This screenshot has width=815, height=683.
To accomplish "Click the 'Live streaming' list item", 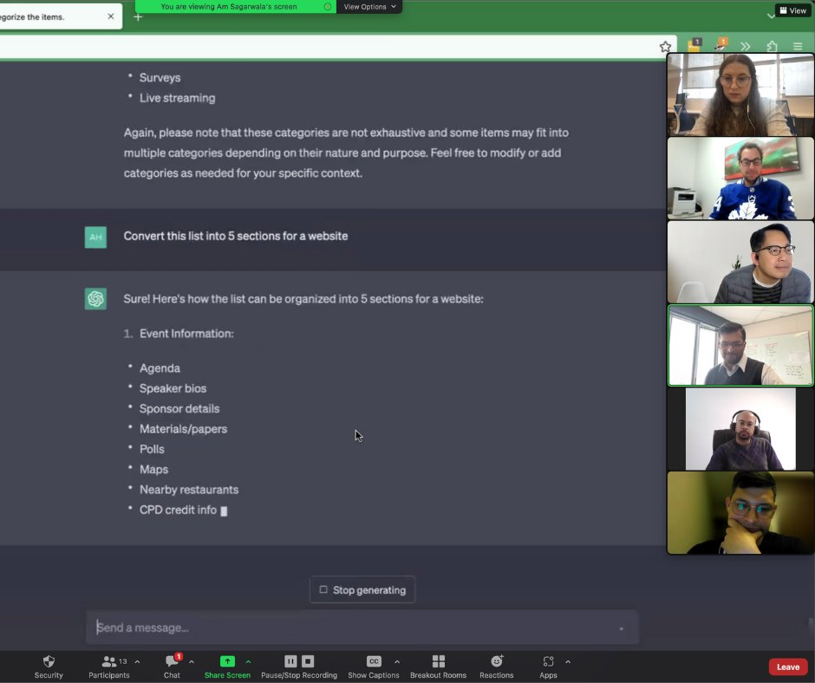I will [x=177, y=98].
